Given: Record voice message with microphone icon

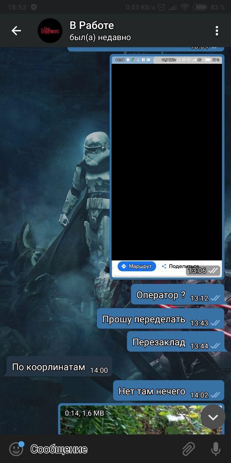Looking at the screenshot, I should click(x=215, y=449).
